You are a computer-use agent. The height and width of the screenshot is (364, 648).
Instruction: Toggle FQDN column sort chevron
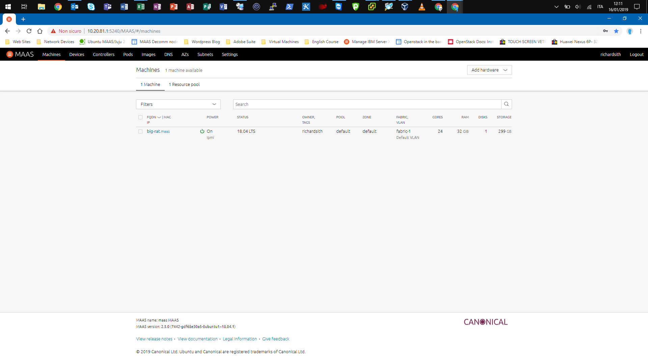click(159, 117)
